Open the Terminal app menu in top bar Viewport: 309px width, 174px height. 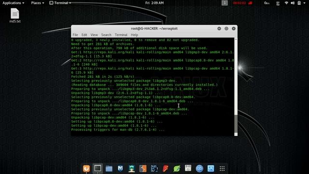[x=60, y=3]
